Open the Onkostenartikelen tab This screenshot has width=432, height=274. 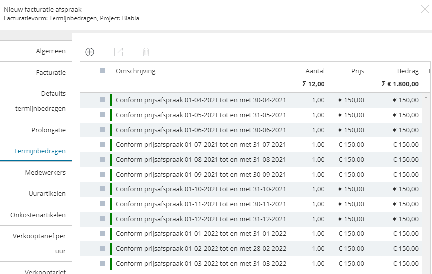click(36, 215)
